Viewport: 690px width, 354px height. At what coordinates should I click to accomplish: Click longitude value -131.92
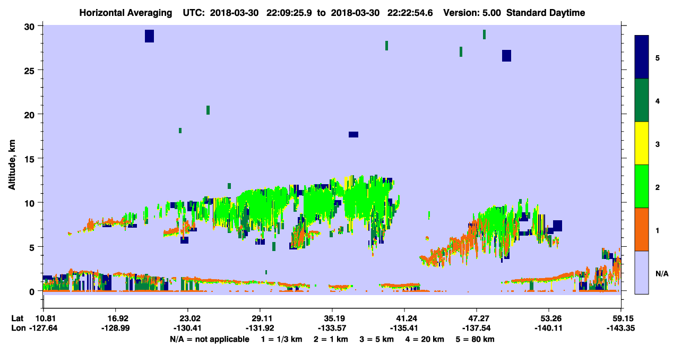pos(260,329)
